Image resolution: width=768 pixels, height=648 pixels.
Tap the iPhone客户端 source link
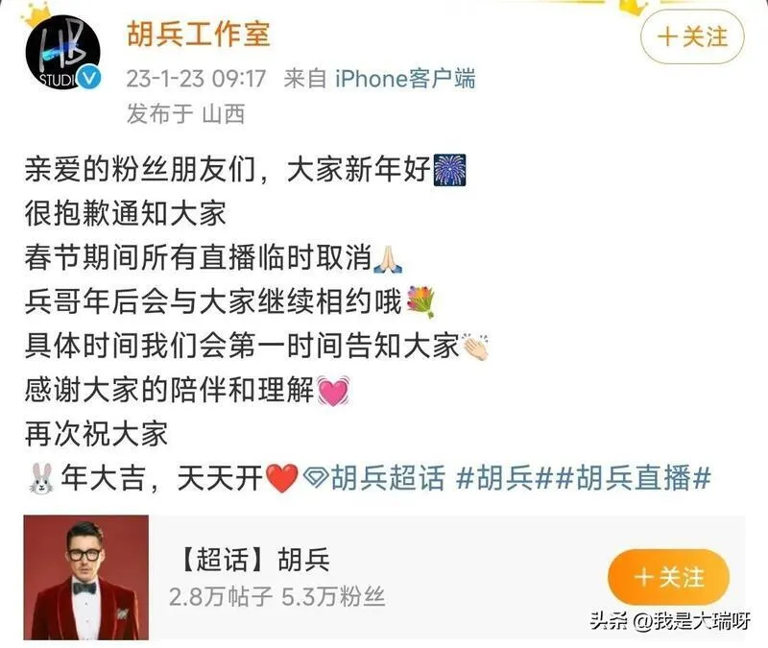click(x=405, y=79)
